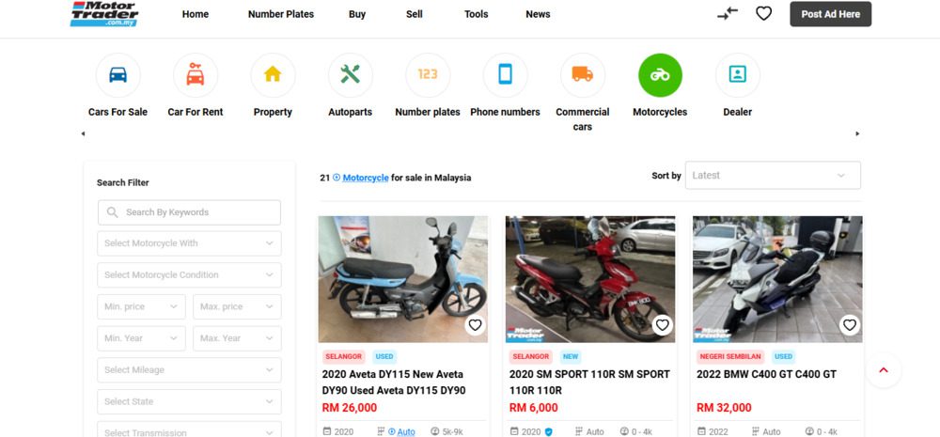Select the Commercial cars truck icon

pyautogui.click(x=583, y=75)
